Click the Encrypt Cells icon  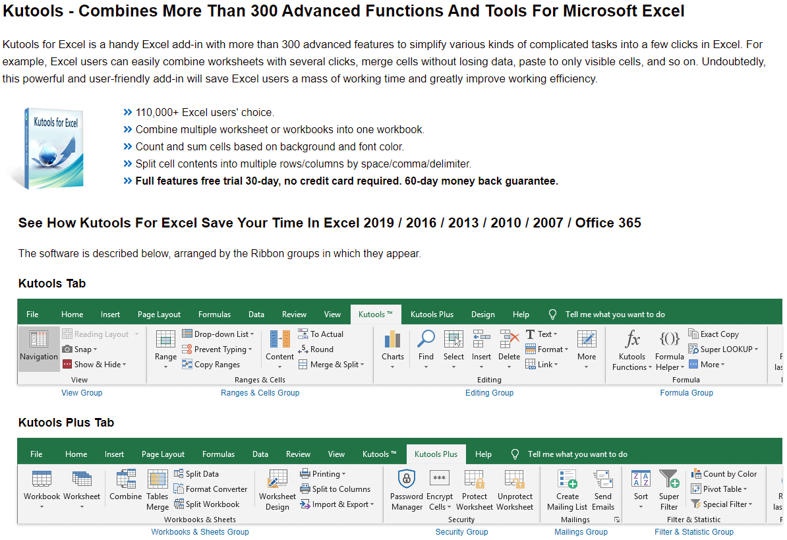coord(439,479)
